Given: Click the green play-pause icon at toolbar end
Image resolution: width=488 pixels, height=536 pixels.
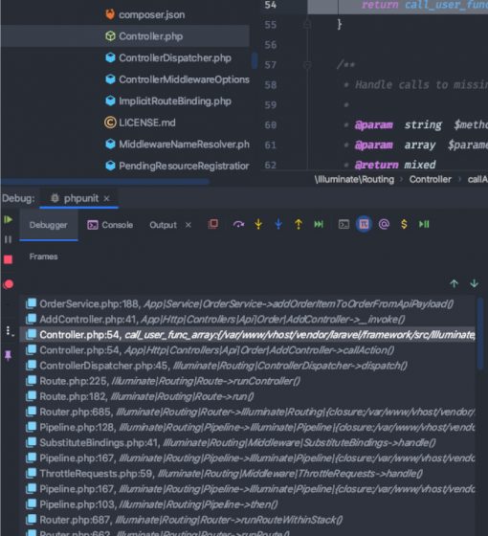Looking at the screenshot, I should [424, 224].
